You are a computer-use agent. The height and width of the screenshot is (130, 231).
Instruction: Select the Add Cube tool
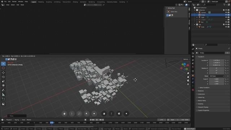point(3,99)
